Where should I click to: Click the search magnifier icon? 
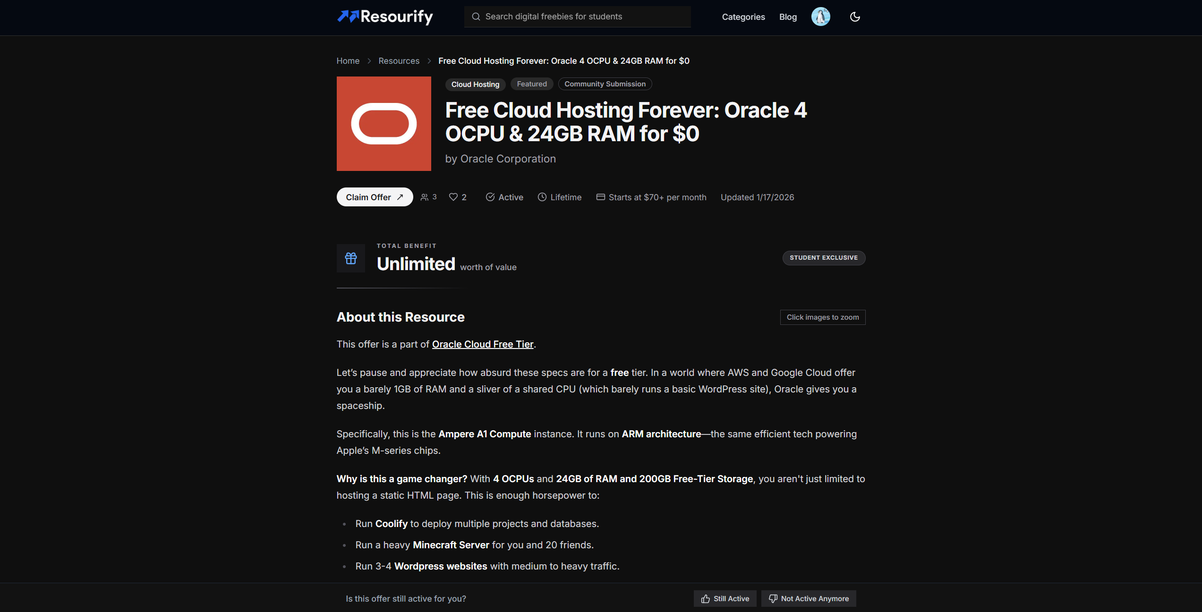(476, 17)
